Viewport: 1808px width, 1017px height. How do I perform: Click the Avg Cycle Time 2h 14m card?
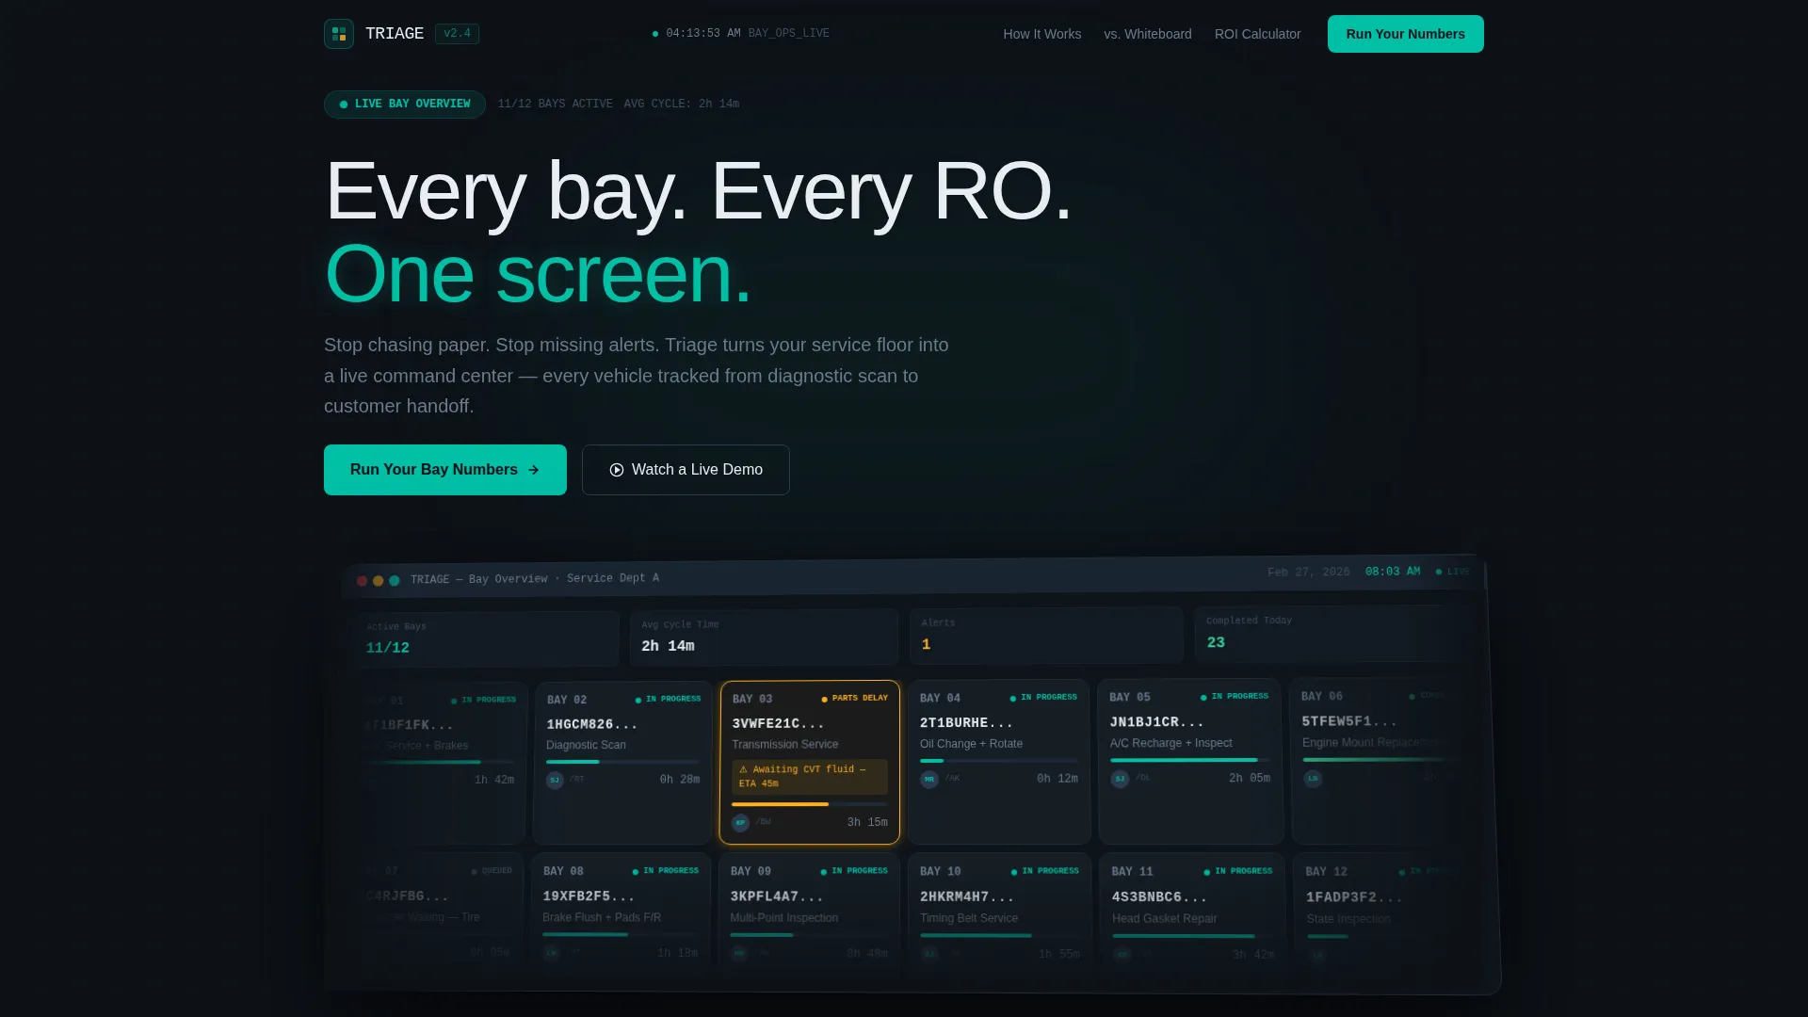(x=764, y=637)
